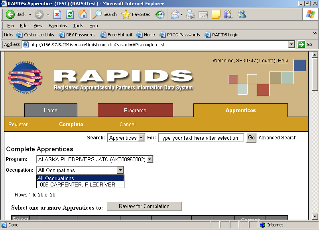Click the yellow Discuss note icon
Image resolution: width=319 pixels, height=230 pixels.
click(x=216, y=14)
